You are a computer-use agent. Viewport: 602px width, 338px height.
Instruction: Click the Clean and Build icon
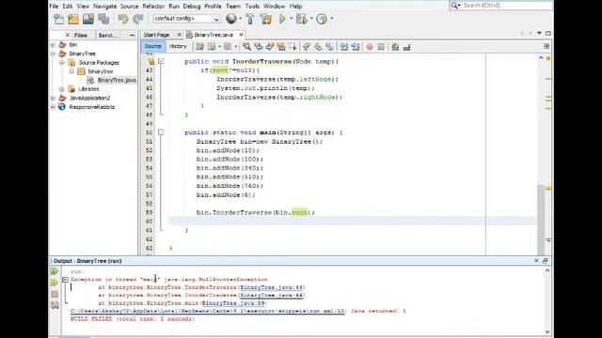(265, 19)
